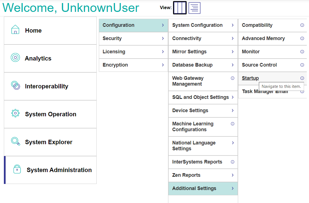Click the info icon beside Machine Learning Configurations
The height and width of the screenshot is (203, 309).
[232, 124]
